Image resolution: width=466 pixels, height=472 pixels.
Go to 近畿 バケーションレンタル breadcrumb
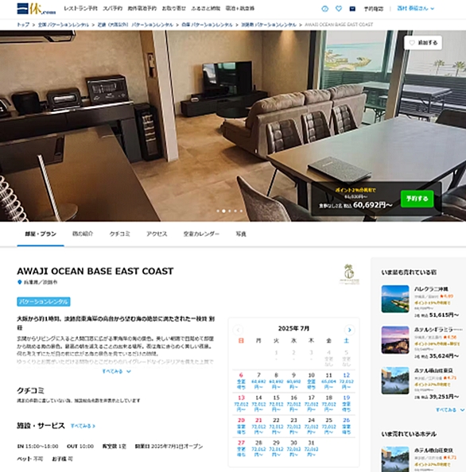[x=135, y=25]
